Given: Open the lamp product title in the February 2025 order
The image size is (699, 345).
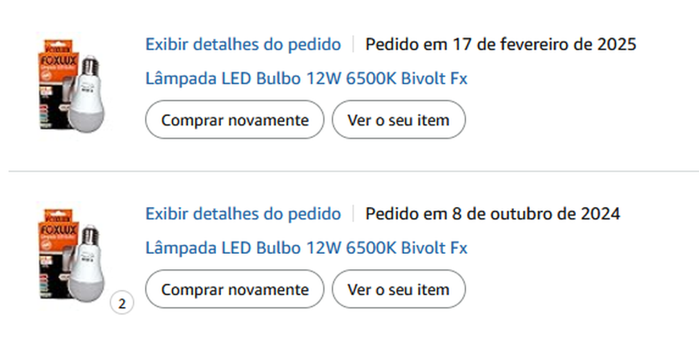Looking at the screenshot, I should [306, 79].
